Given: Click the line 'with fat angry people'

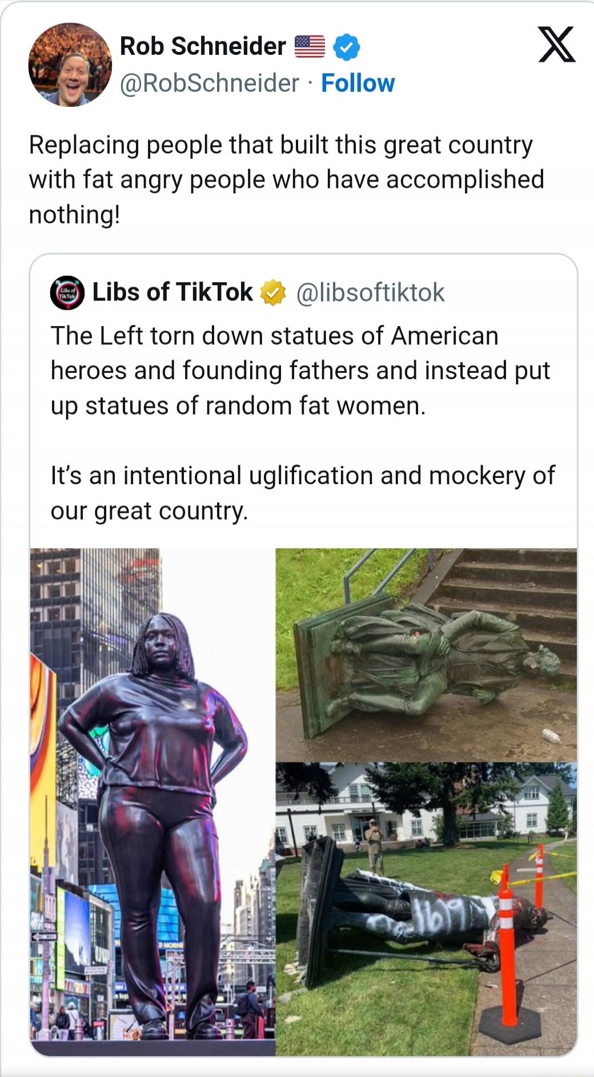Looking at the screenshot, I should coord(286,180).
